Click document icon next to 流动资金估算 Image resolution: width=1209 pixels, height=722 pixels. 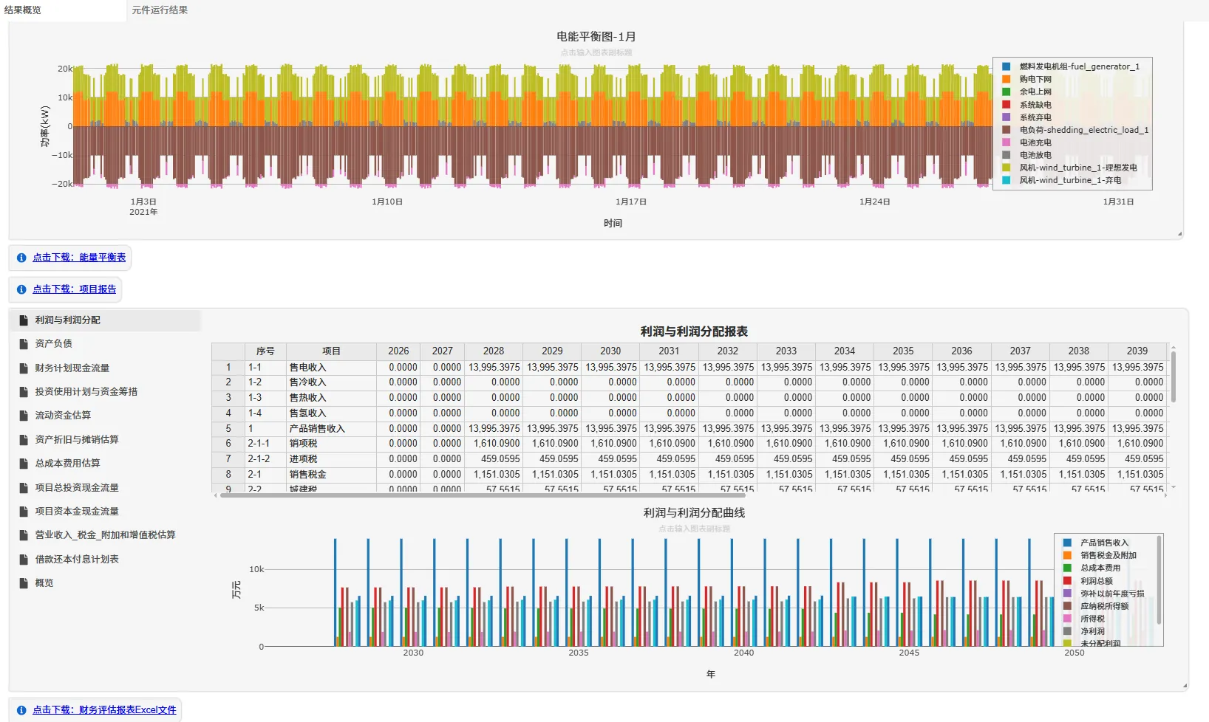[x=24, y=416]
